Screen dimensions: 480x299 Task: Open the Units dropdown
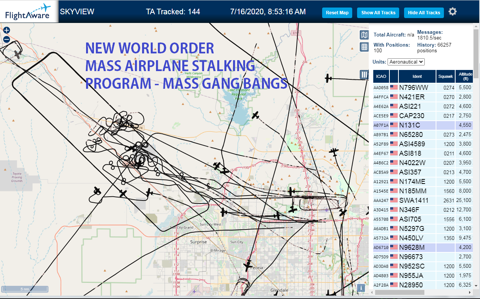(x=406, y=62)
